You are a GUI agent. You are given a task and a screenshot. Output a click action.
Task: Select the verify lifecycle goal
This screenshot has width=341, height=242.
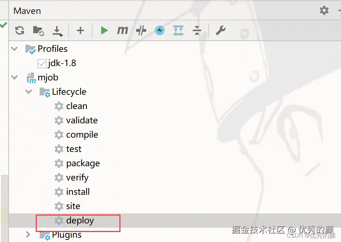(x=78, y=178)
